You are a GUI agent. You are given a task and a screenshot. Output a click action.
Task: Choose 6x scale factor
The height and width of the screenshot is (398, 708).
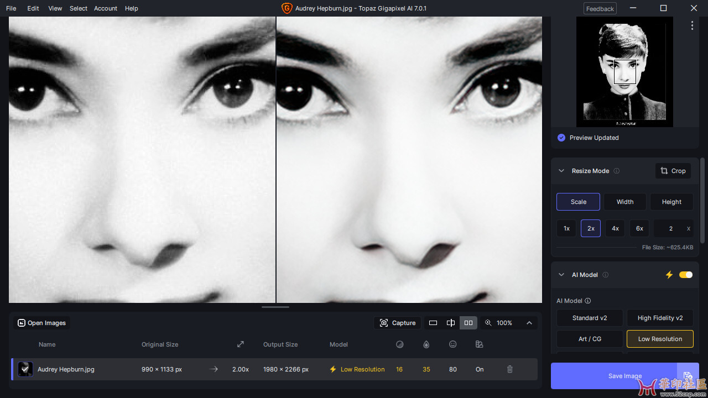click(x=639, y=228)
